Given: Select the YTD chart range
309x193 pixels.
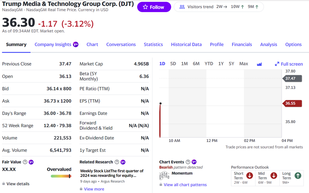Looking at the screenshot, I should (209, 64).
